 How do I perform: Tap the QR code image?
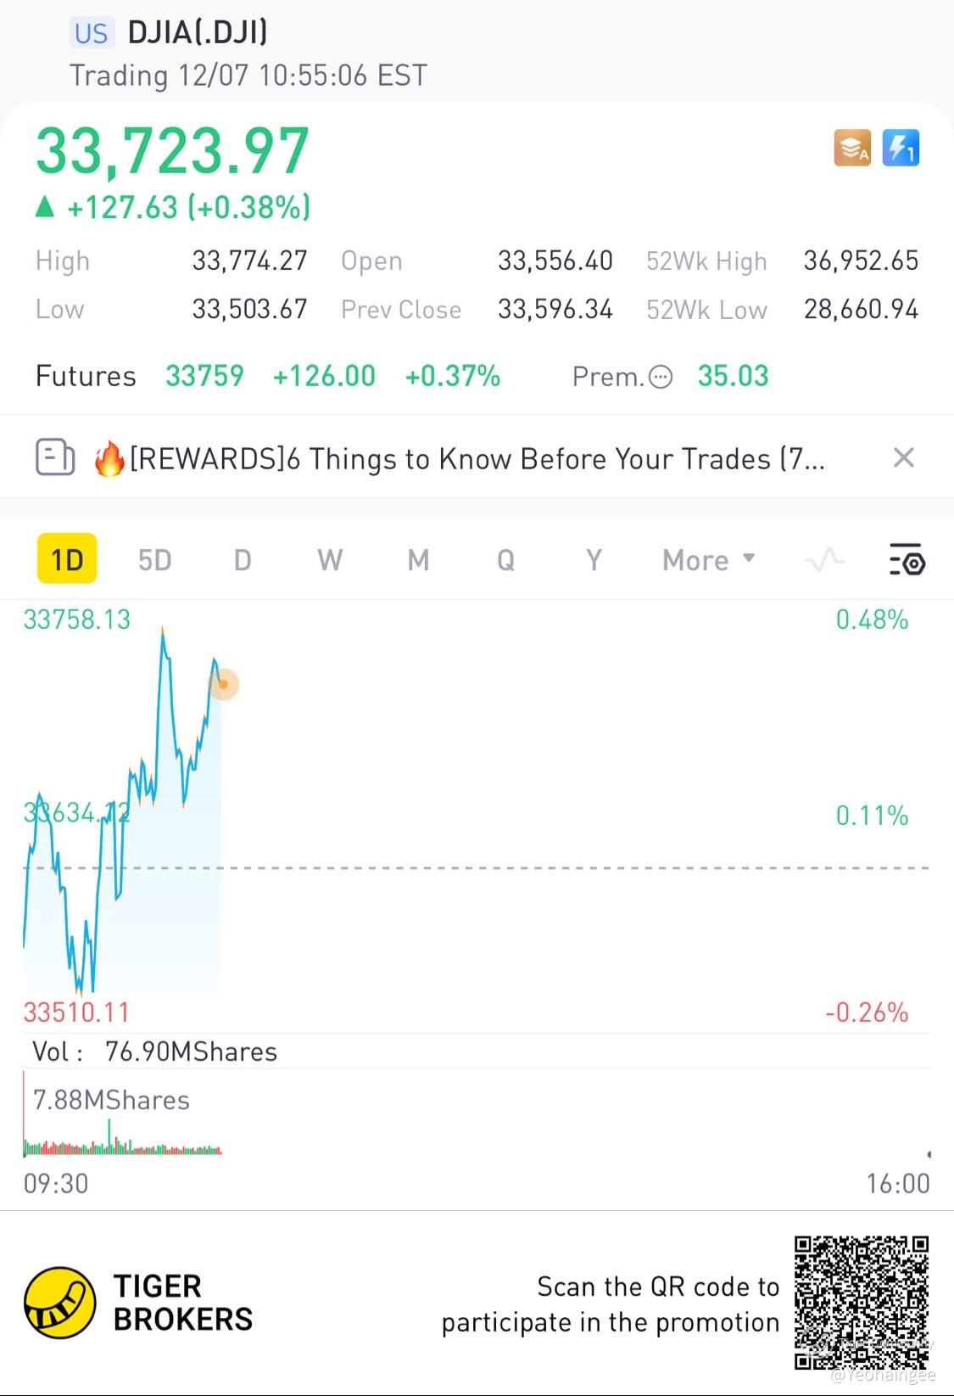click(x=861, y=1303)
